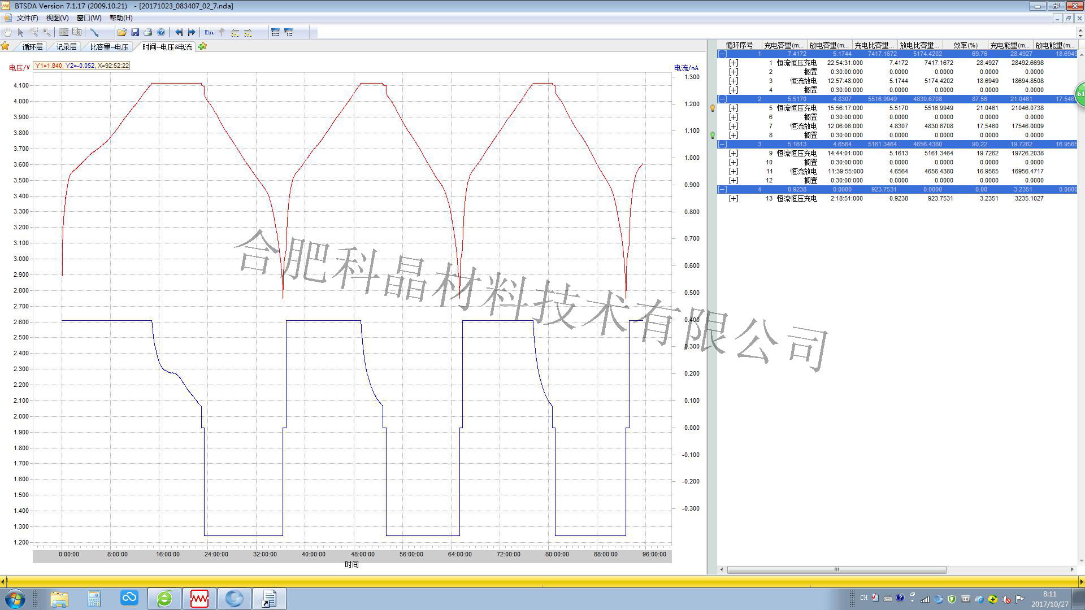Image resolution: width=1085 pixels, height=610 pixels.
Task: Click the print icon in toolbar
Action: click(148, 32)
